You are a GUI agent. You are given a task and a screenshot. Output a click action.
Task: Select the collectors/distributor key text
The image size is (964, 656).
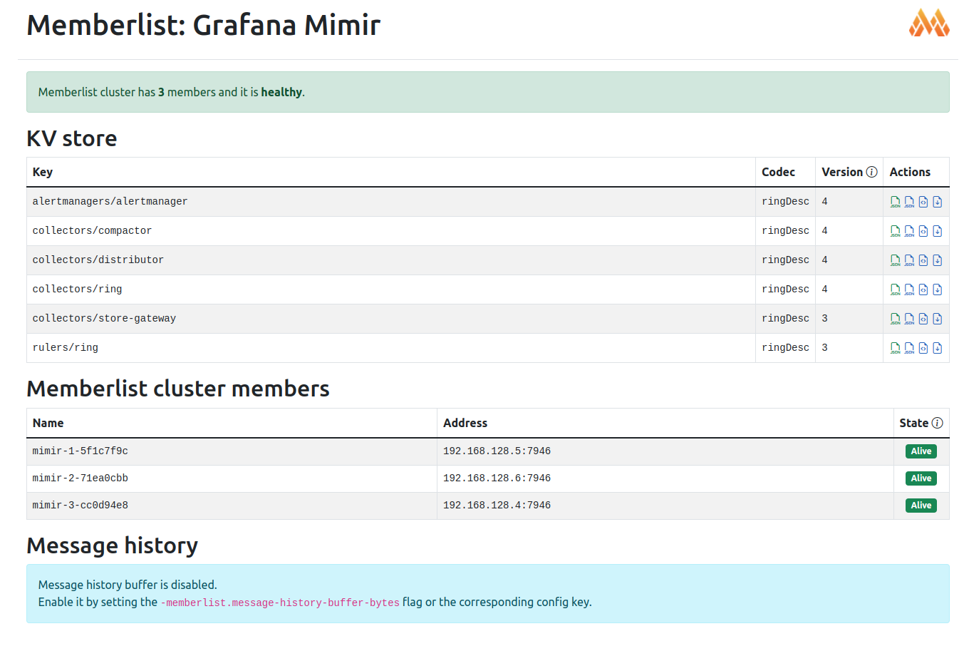[x=98, y=260]
